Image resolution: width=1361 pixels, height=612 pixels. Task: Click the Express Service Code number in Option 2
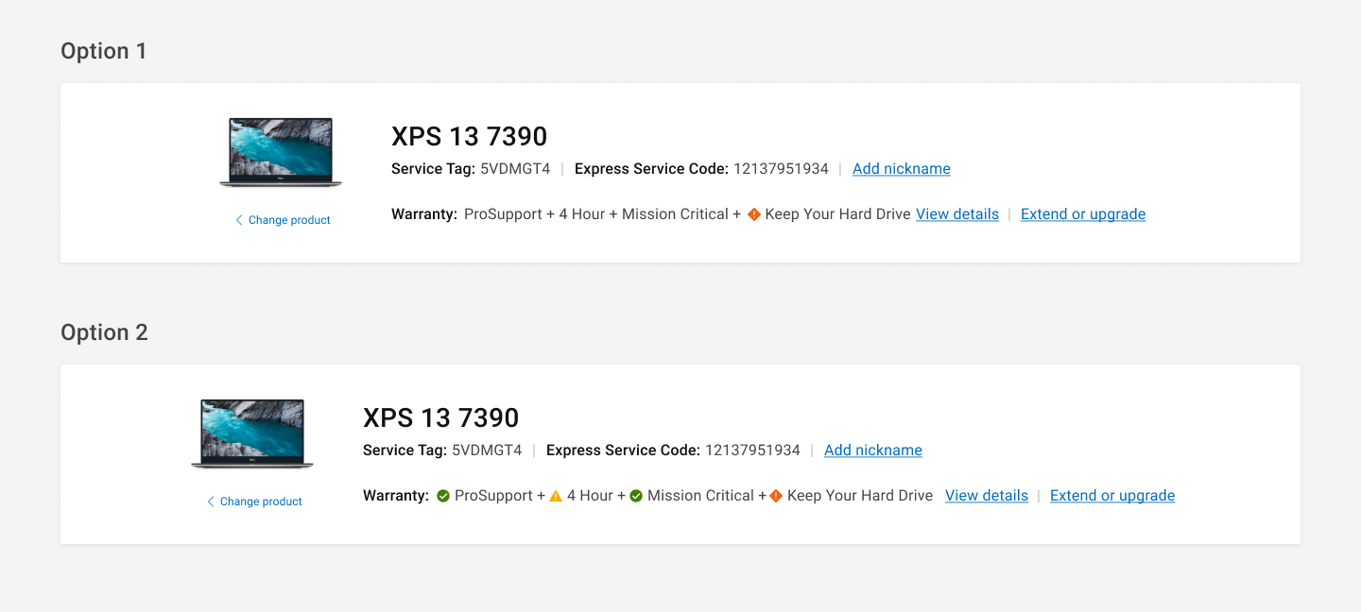(752, 450)
